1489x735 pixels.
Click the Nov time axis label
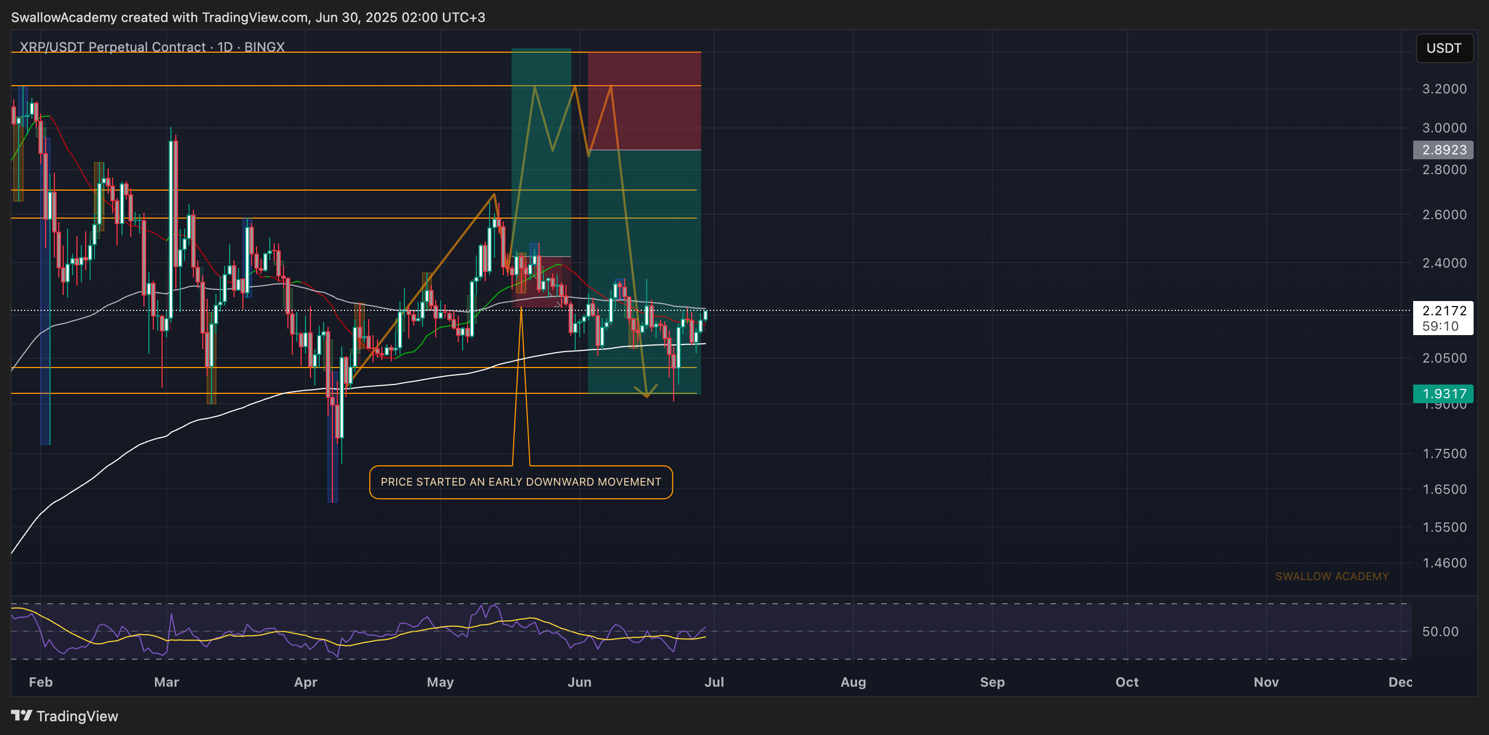pyautogui.click(x=1266, y=682)
